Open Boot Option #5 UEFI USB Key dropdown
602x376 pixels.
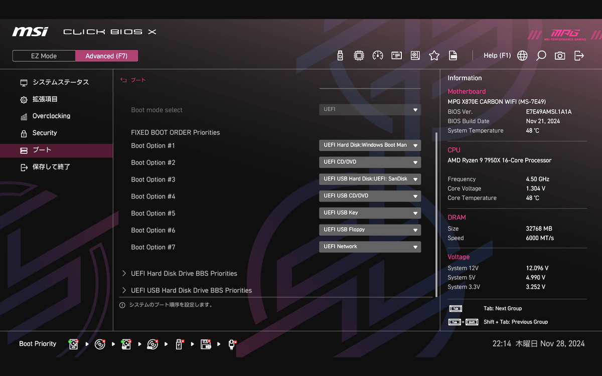pos(370,213)
